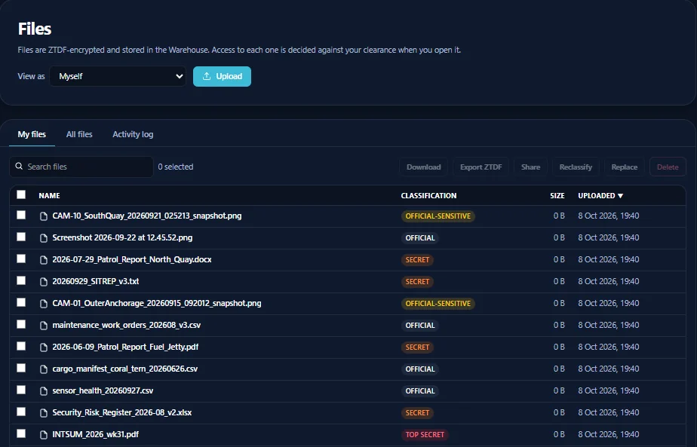Click the Reclassify button

[576, 167]
